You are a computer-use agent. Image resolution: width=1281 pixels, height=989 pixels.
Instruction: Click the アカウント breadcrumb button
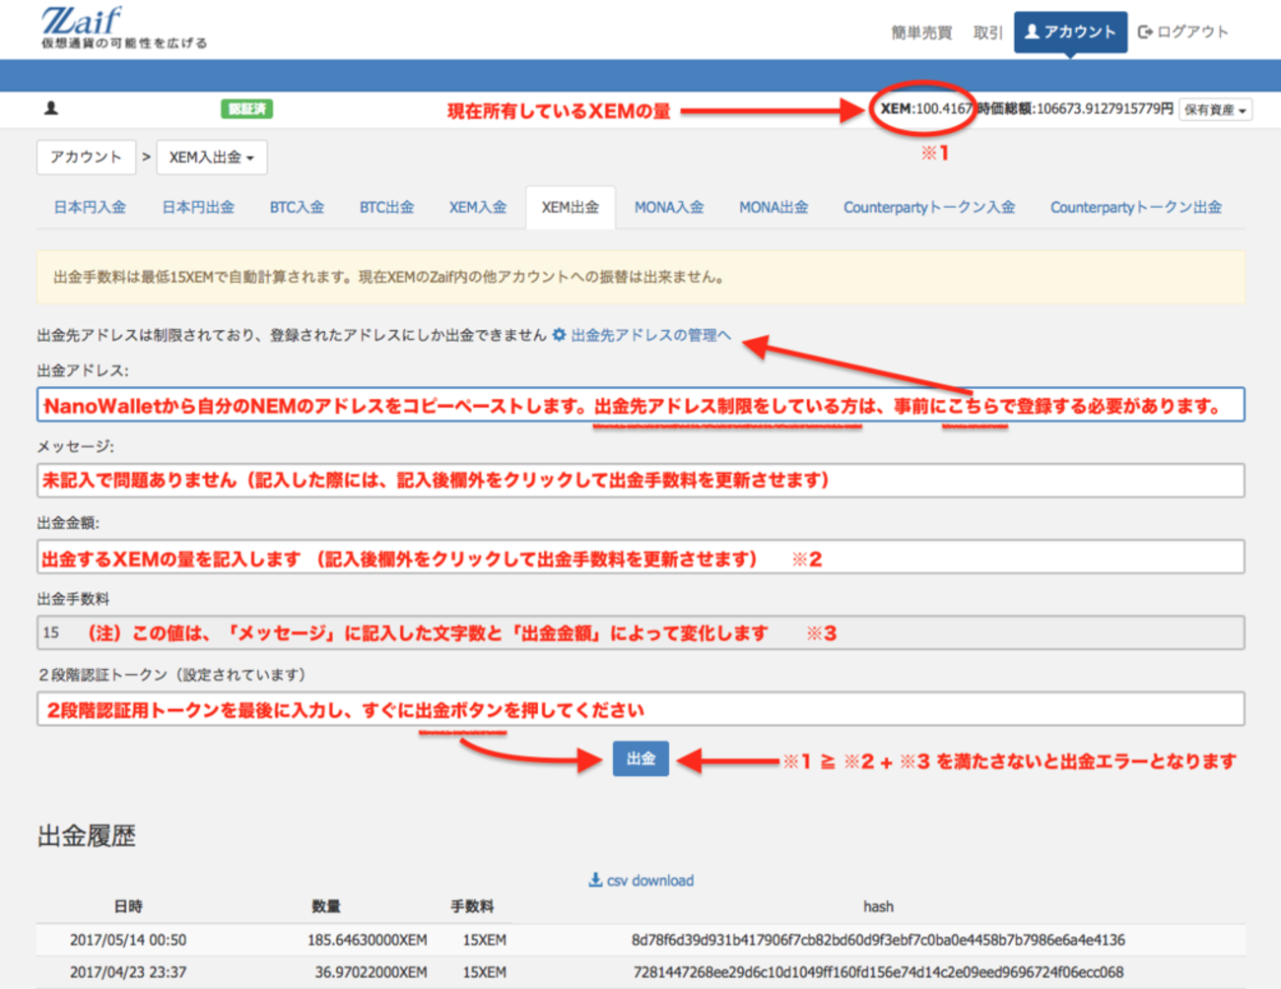point(86,158)
